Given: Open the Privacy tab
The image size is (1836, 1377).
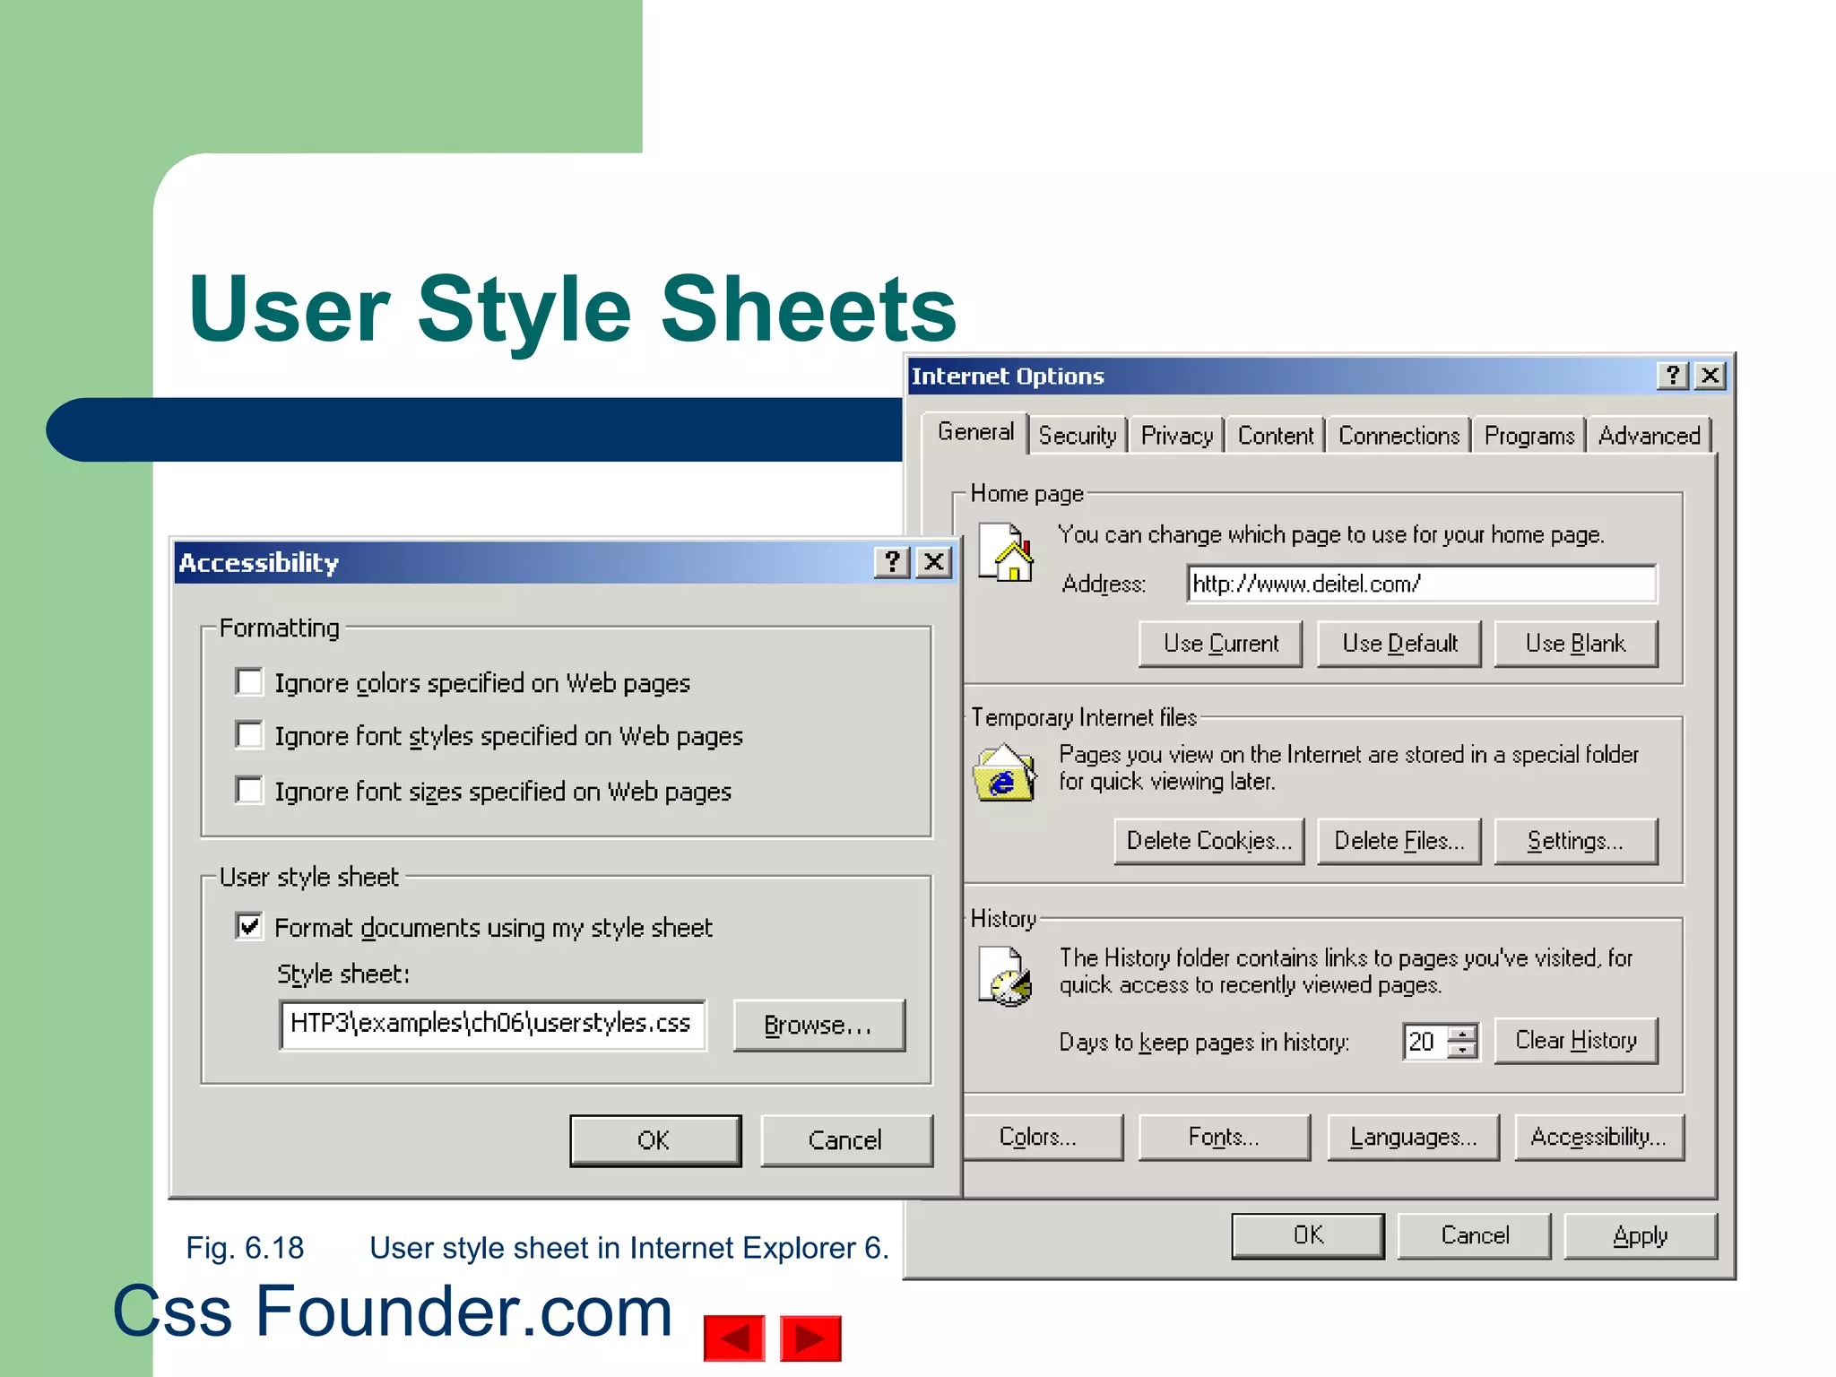Looking at the screenshot, I should [1176, 436].
